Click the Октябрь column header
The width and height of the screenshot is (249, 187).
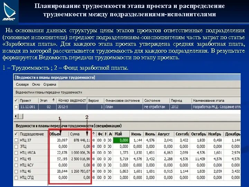[x=199, y=134]
